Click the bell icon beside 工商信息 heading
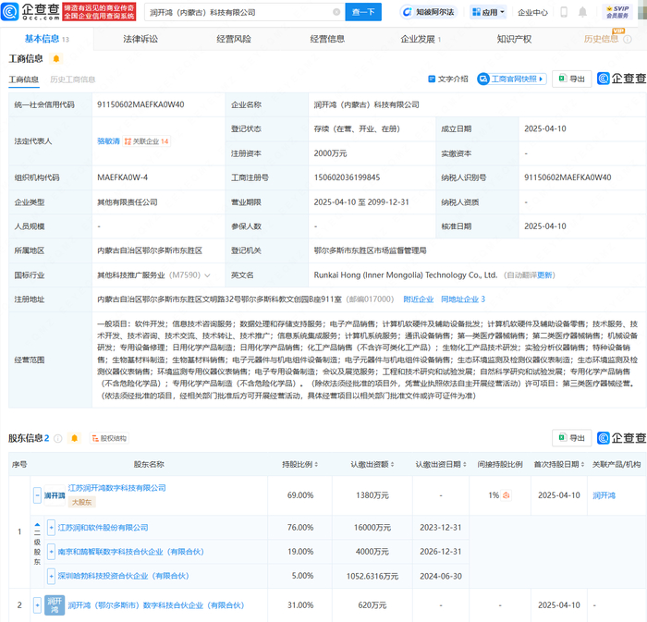The image size is (647, 622). (x=56, y=59)
